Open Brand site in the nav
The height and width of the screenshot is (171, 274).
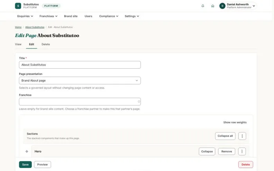(x=70, y=16)
